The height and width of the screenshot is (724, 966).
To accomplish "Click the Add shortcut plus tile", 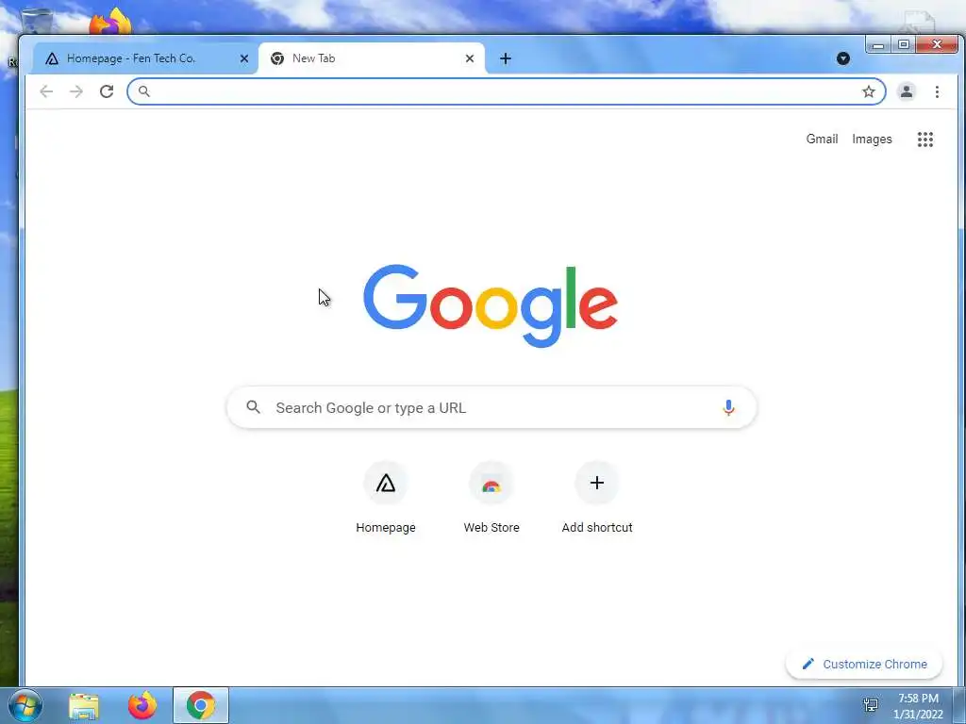I will click(597, 498).
